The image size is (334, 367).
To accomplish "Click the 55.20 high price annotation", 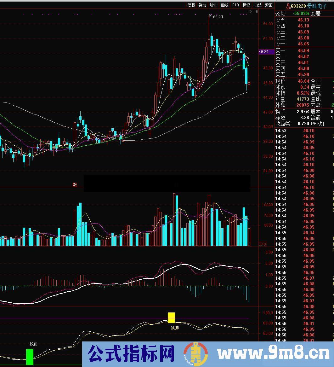I will point(218,16).
